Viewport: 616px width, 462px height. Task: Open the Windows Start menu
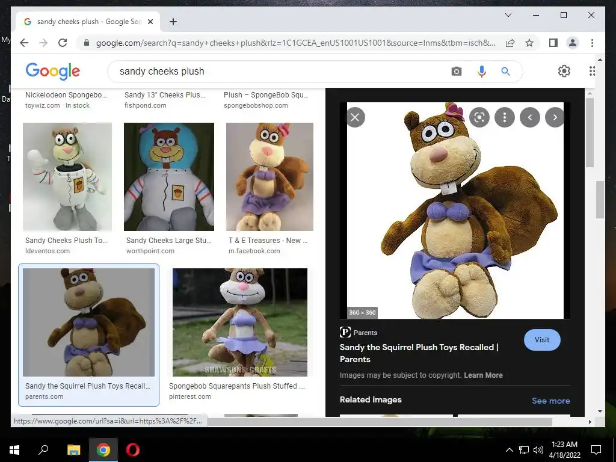pos(14,450)
